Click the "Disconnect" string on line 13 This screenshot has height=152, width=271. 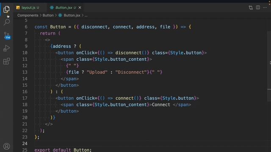(131, 72)
